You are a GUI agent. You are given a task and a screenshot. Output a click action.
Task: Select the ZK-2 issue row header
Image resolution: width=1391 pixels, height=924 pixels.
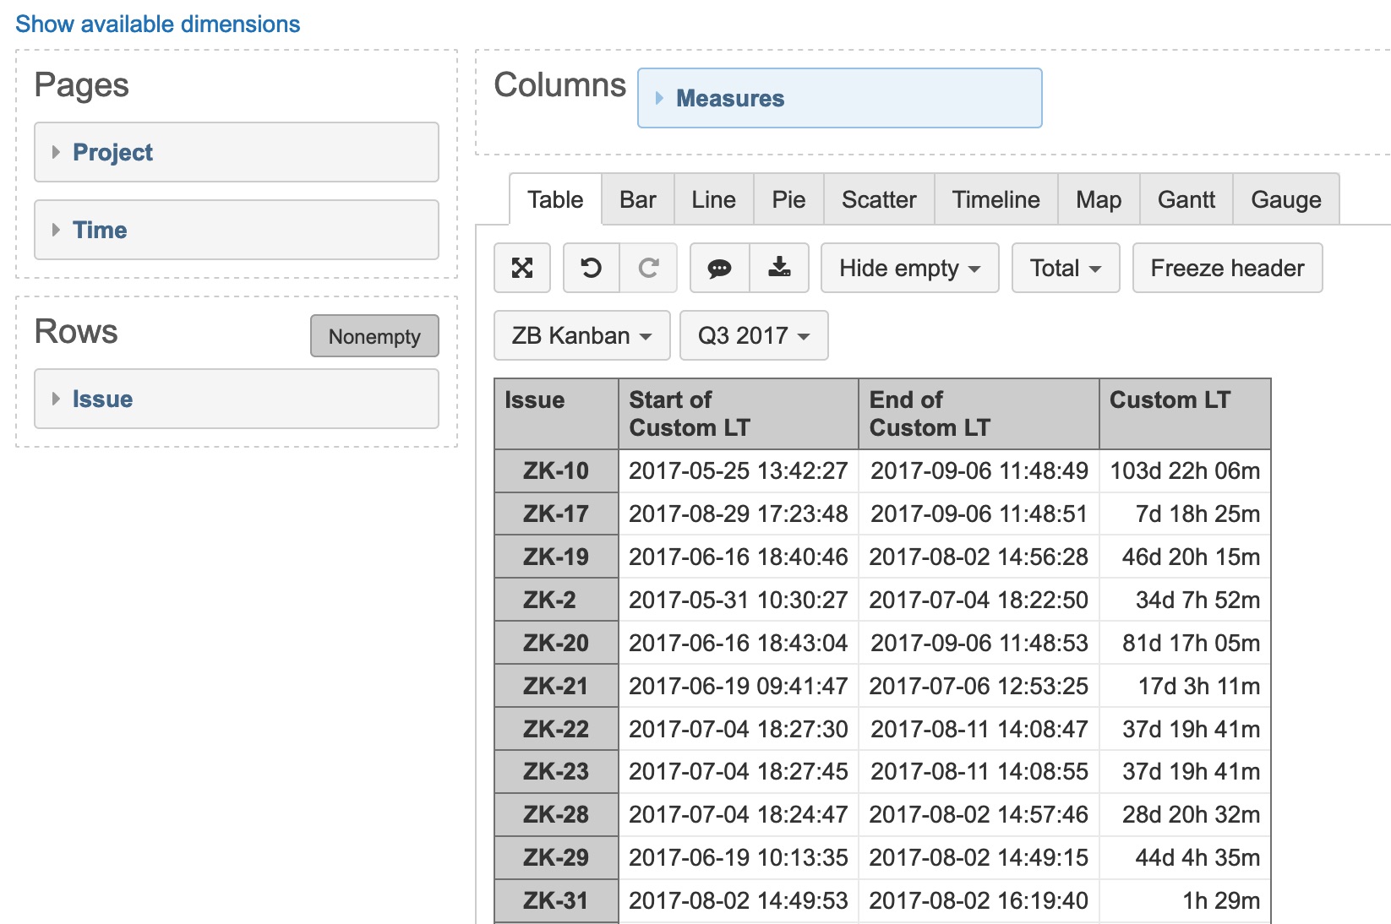coord(556,600)
